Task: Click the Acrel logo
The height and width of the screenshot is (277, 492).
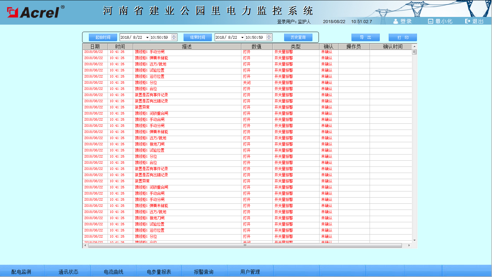Action: (36, 12)
